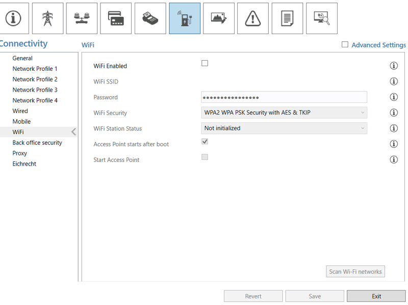Open the WiFi Station Status dropdown
Image resolution: width=408 pixels, height=305 pixels.
click(284, 128)
